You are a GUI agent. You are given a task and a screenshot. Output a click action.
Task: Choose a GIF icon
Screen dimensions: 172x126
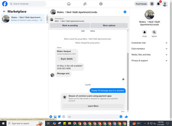tap(64, 117)
